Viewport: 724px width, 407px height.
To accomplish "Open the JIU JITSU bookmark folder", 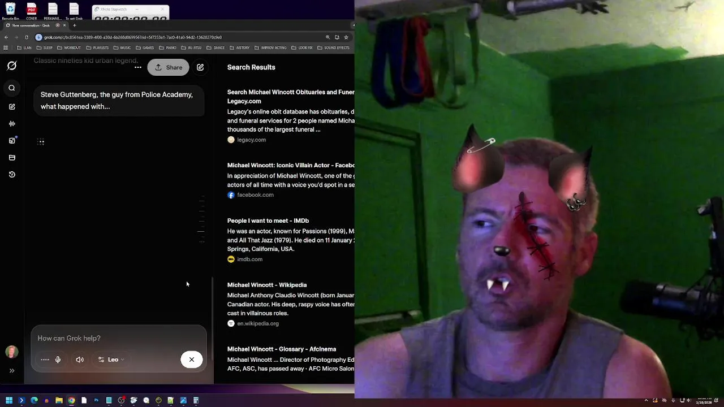I will (191, 48).
